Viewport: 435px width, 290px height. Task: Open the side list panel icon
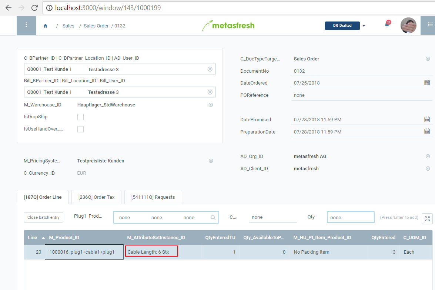click(430, 25)
